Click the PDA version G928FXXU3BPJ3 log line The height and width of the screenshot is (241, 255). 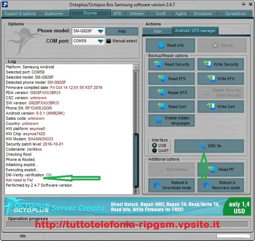pos(33,93)
